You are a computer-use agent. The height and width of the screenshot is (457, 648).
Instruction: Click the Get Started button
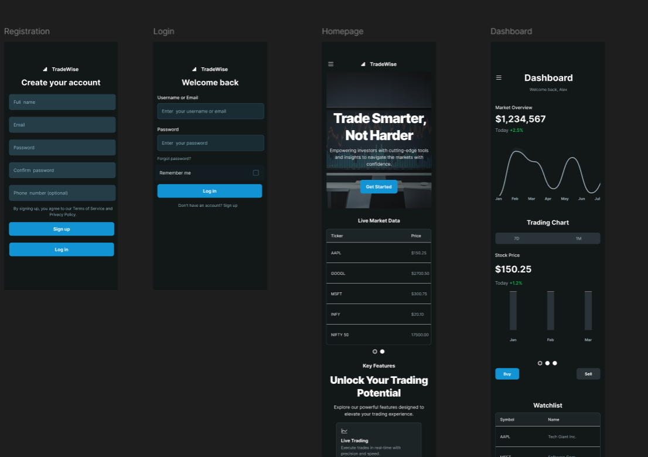click(x=378, y=187)
